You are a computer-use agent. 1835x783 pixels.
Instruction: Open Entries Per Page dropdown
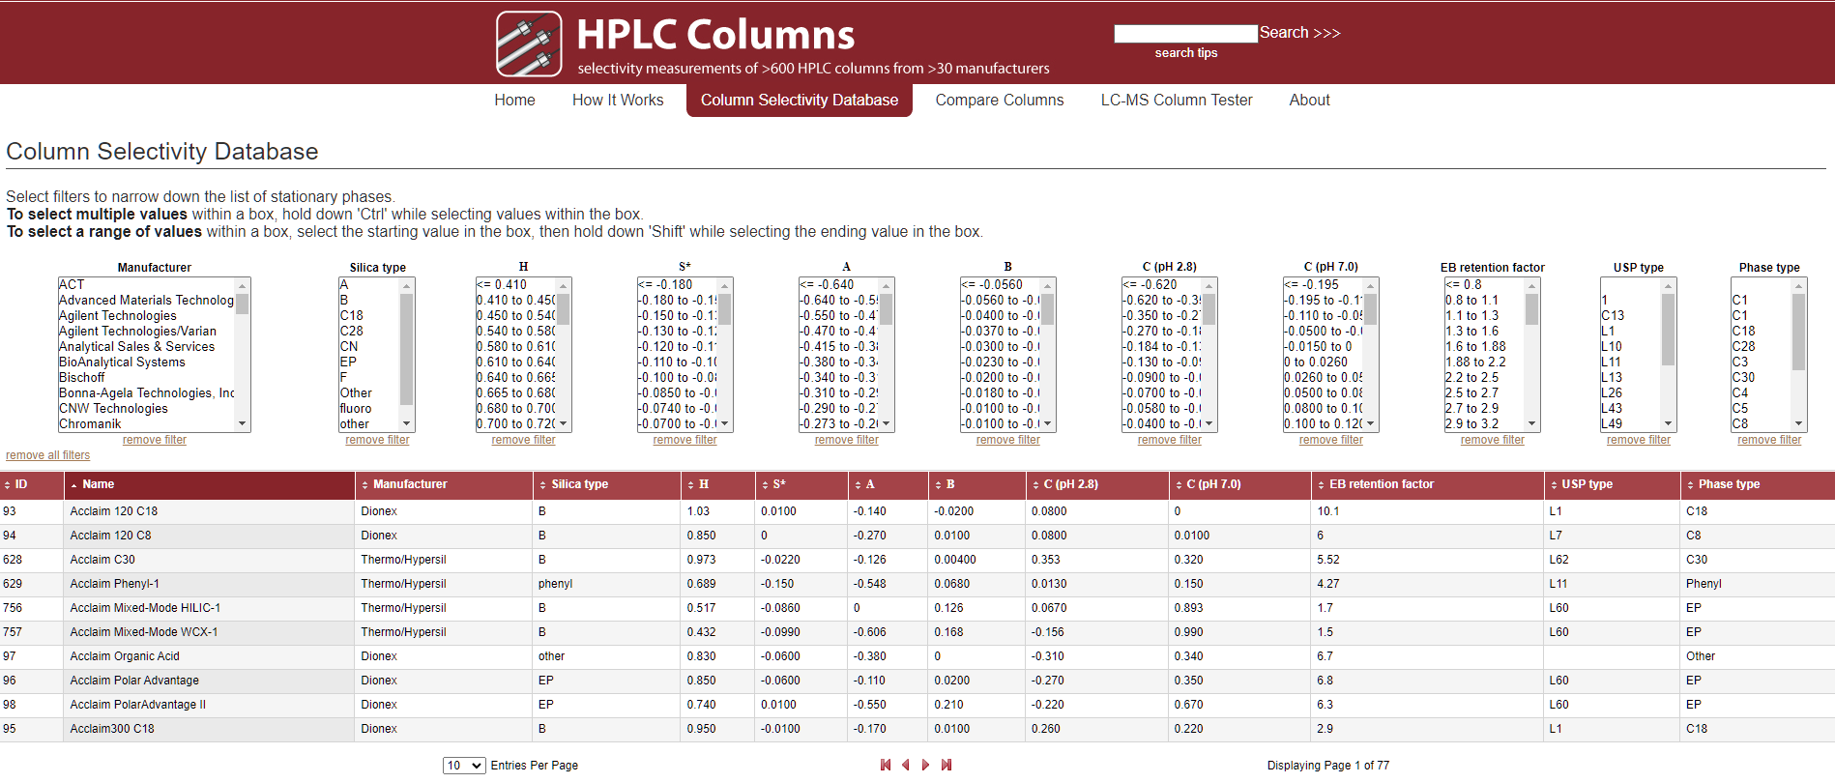pyautogui.click(x=464, y=766)
